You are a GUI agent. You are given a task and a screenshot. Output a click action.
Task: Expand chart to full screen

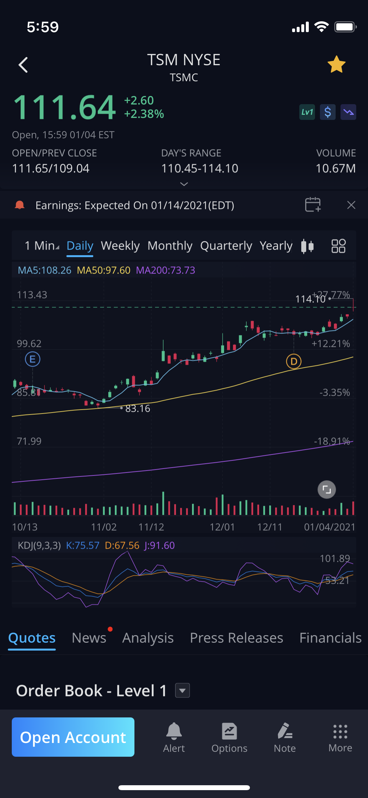point(326,489)
